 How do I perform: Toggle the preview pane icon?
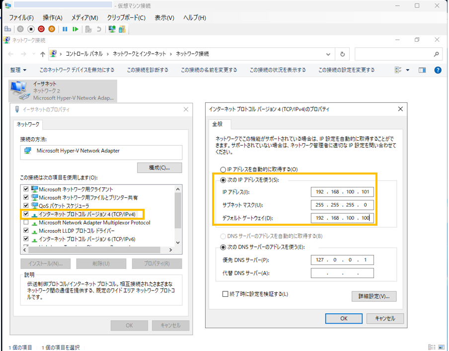click(x=422, y=70)
